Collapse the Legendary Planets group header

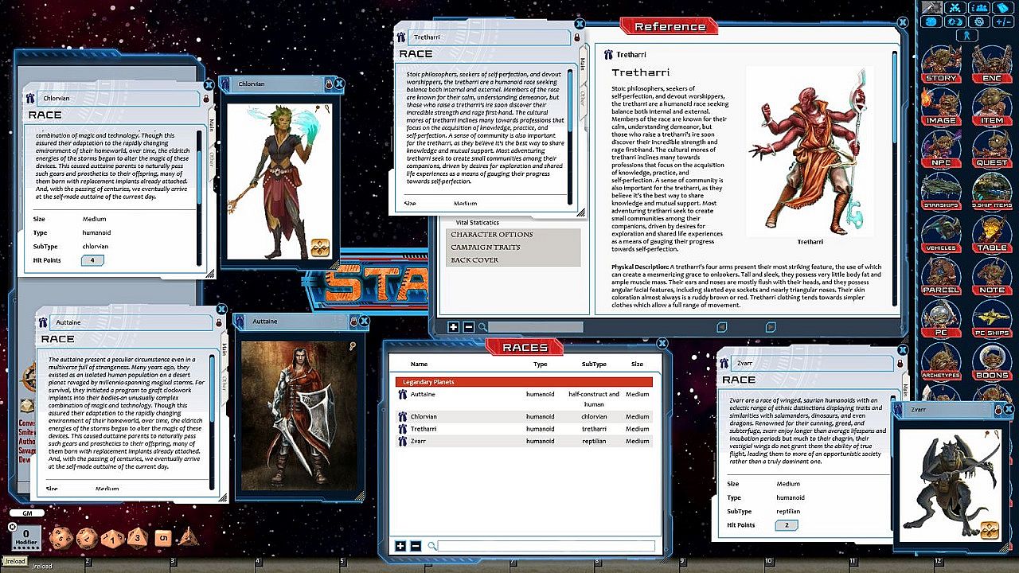pos(524,382)
